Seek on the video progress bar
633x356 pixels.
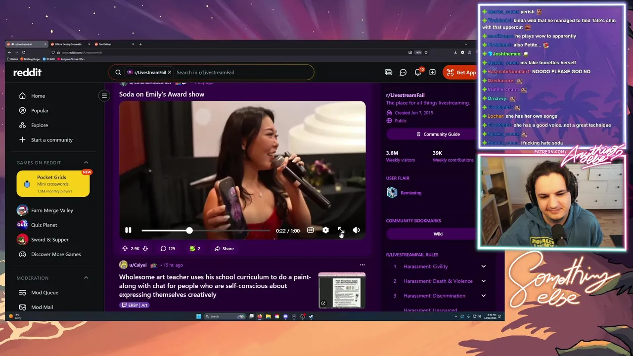click(x=206, y=230)
